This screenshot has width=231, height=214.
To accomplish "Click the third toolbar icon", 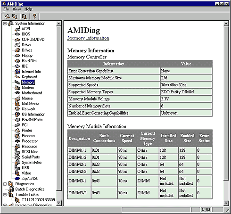I will (25, 16).
